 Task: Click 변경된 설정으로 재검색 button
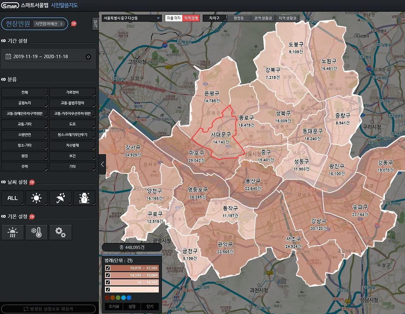[48, 309]
